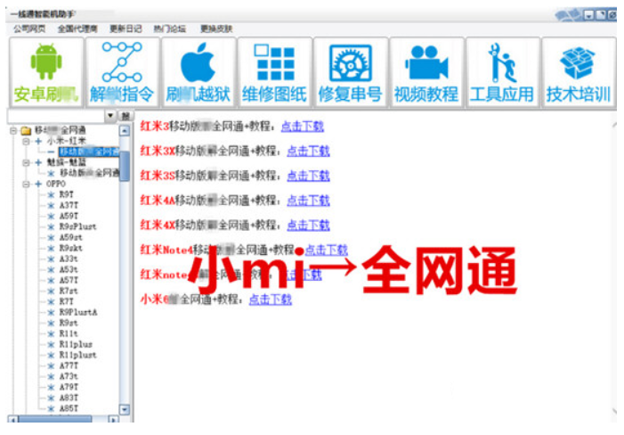This screenshot has height=435, width=624.
Task: Collapse the OPPO tree node
Action: 26,184
